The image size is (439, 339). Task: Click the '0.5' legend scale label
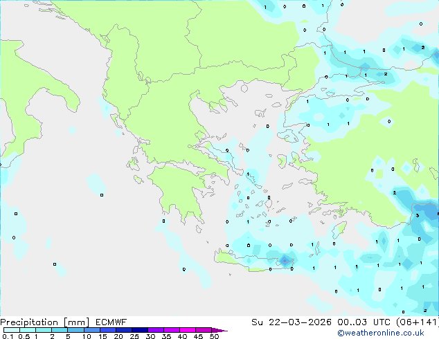pos(24,336)
